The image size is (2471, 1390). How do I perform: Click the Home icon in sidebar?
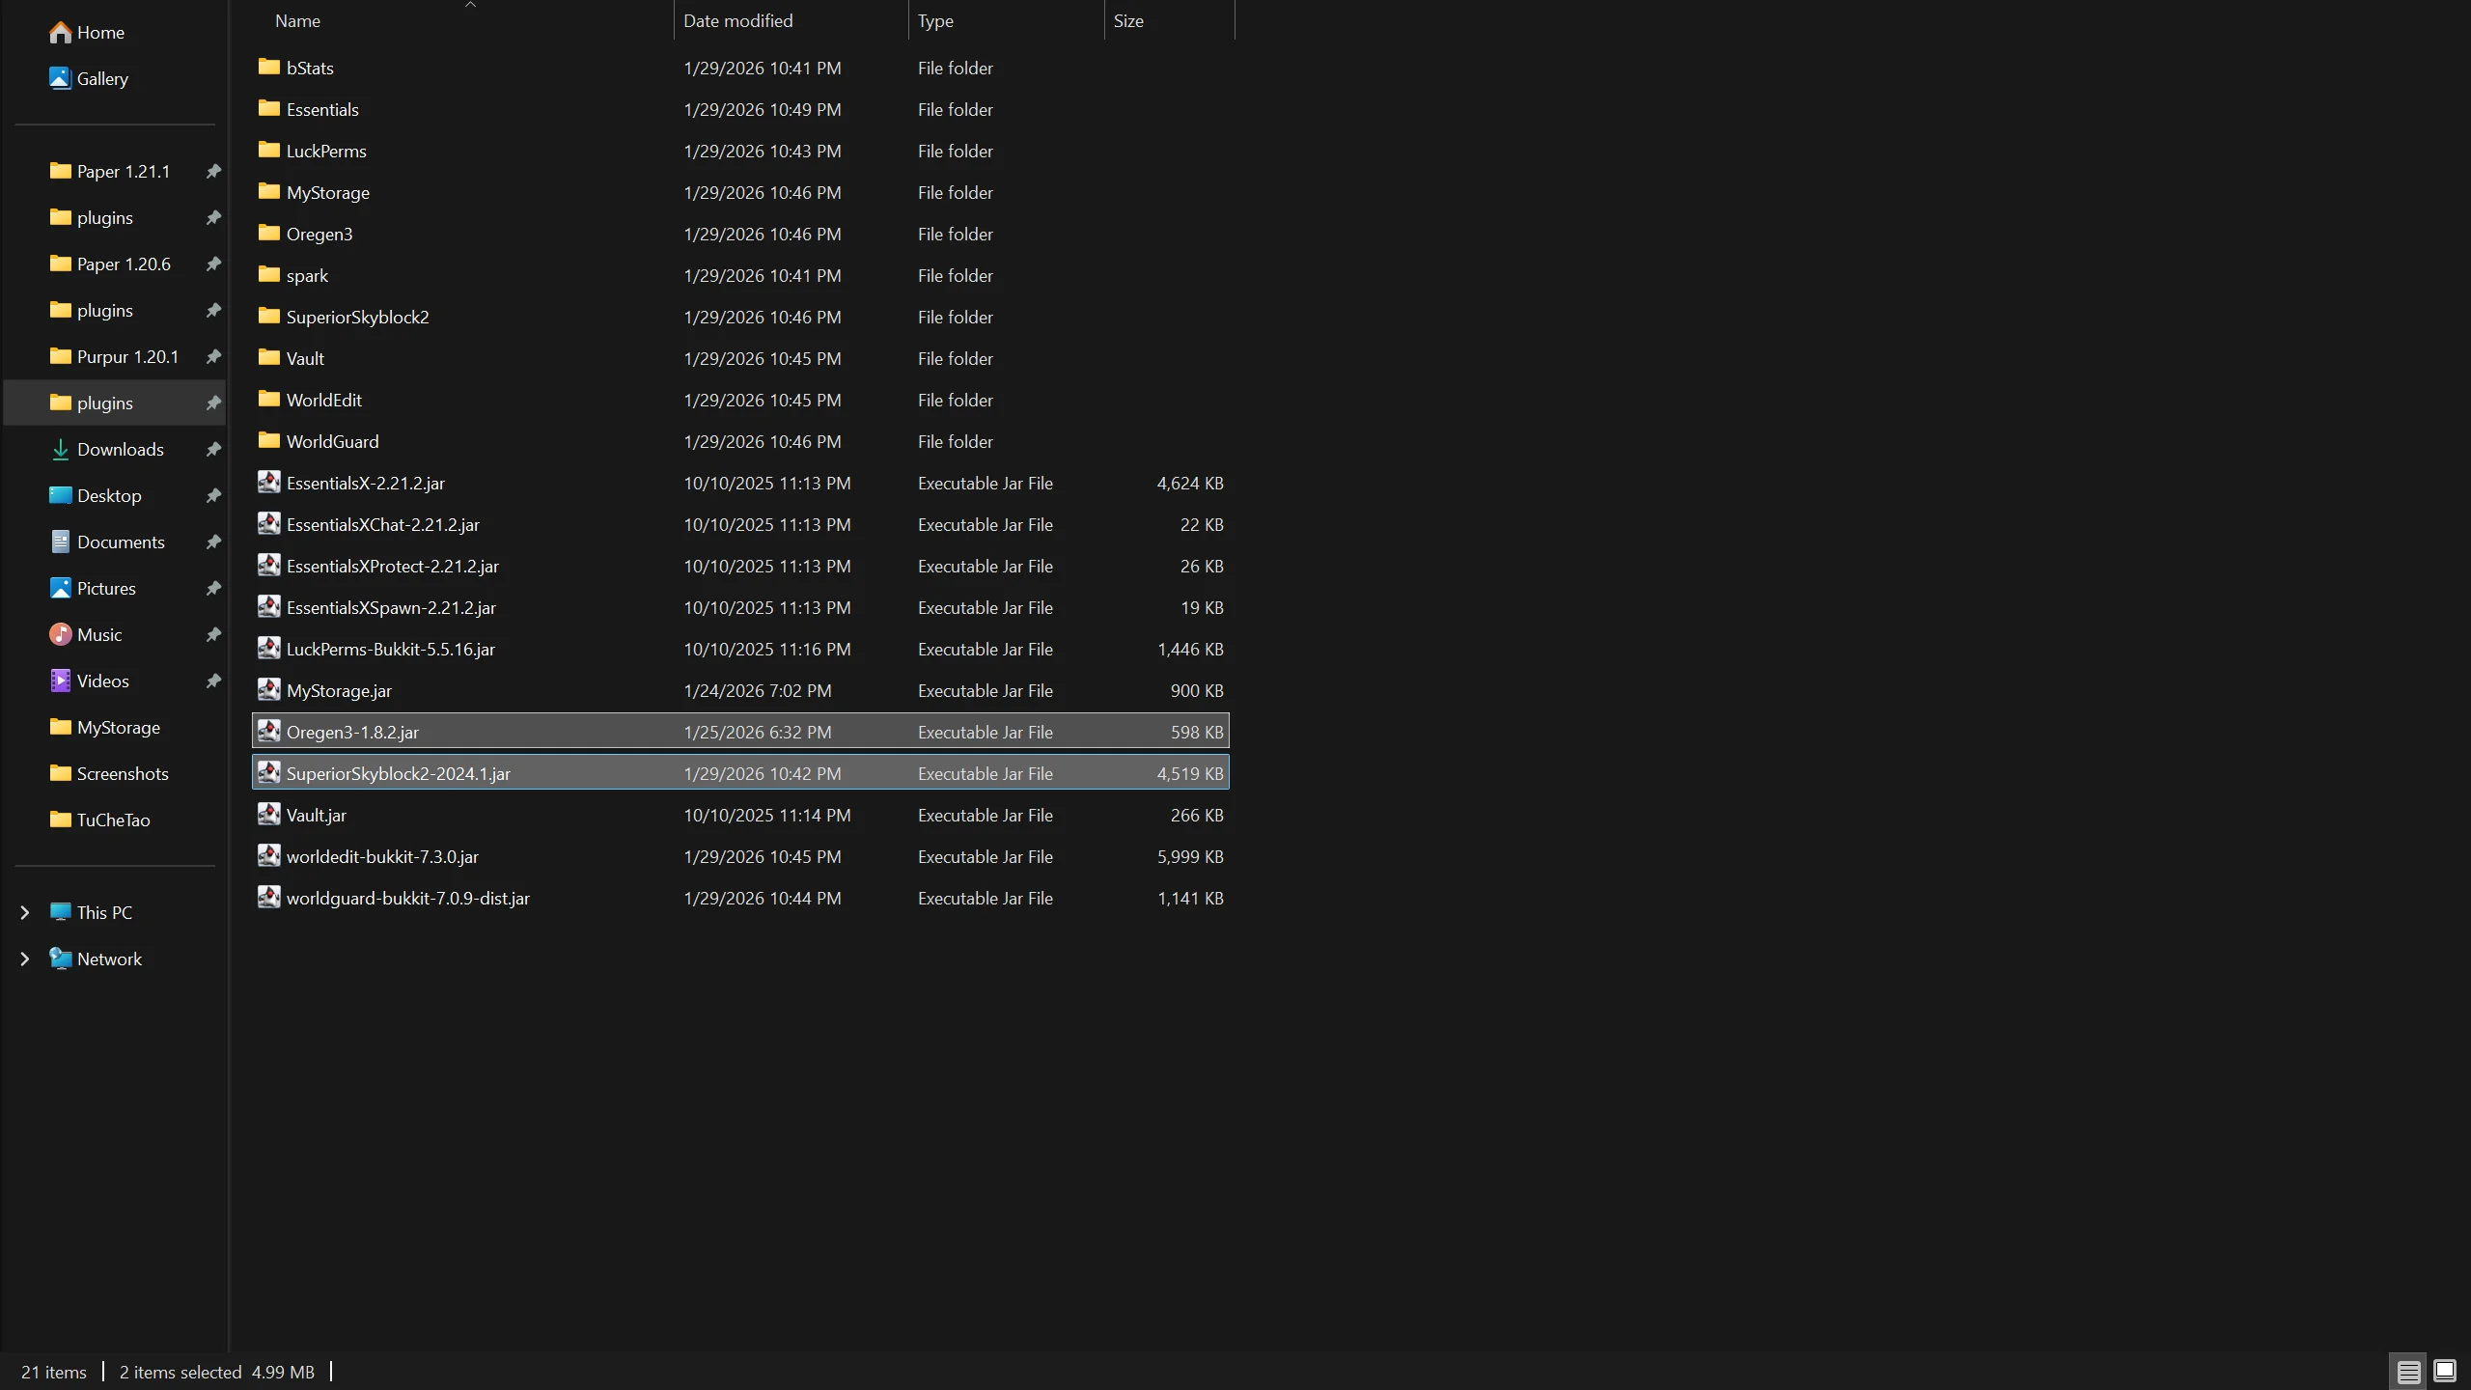pyautogui.click(x=60, y=33)
